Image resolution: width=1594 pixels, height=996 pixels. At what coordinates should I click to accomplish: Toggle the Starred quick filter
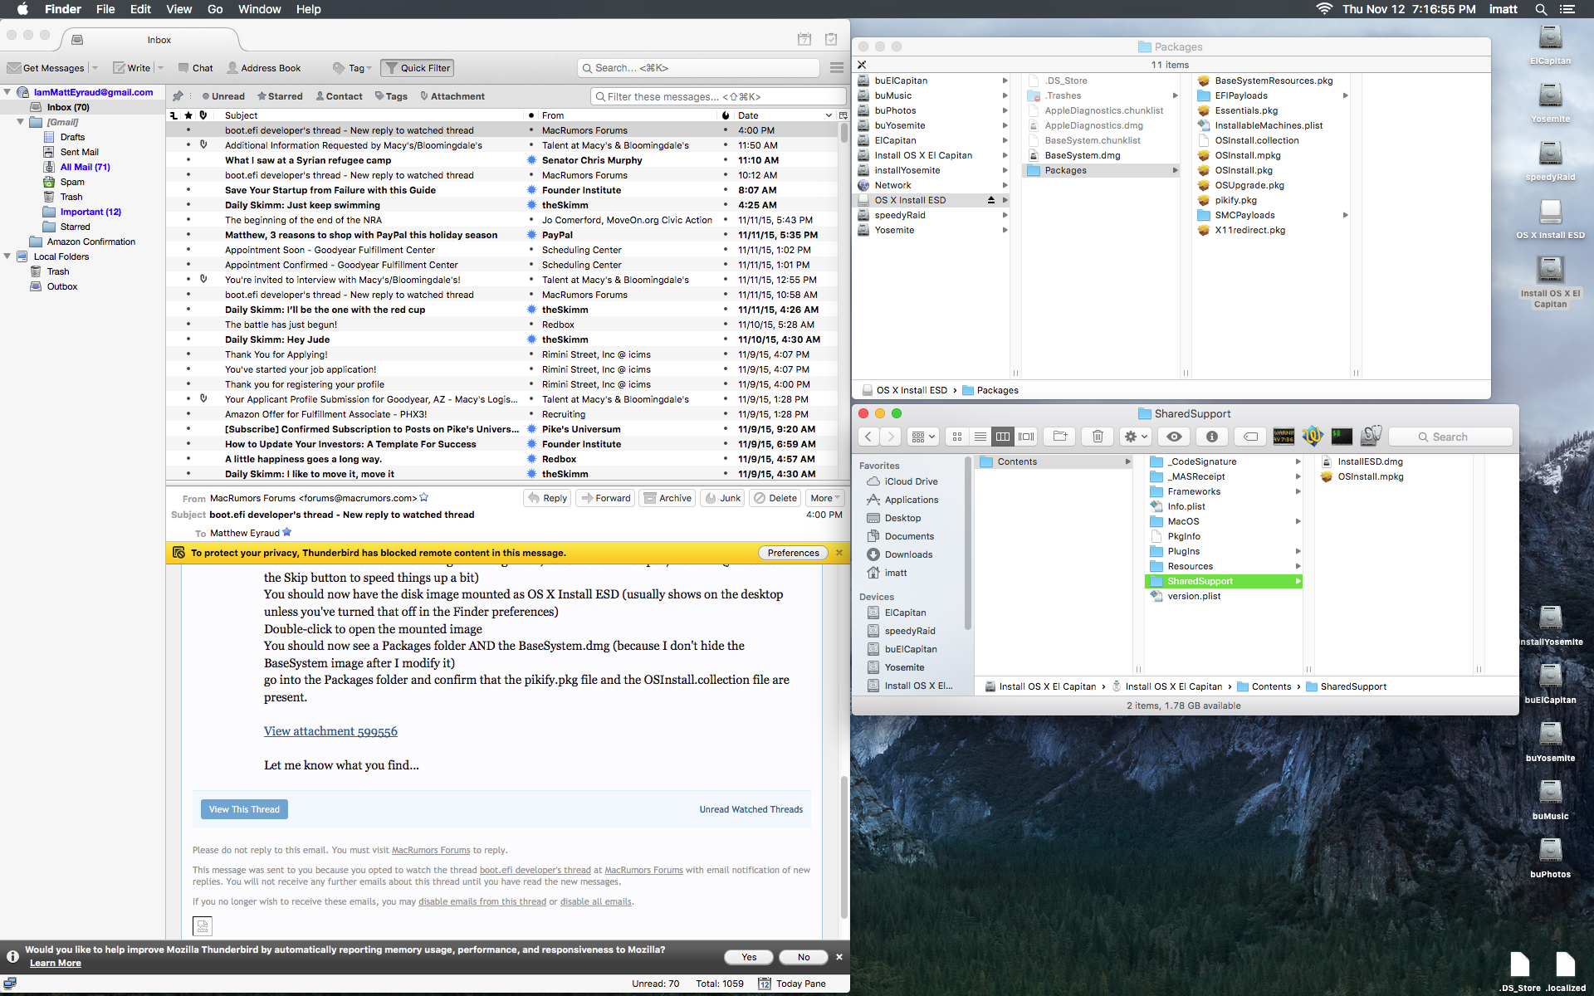pos(280,96)
